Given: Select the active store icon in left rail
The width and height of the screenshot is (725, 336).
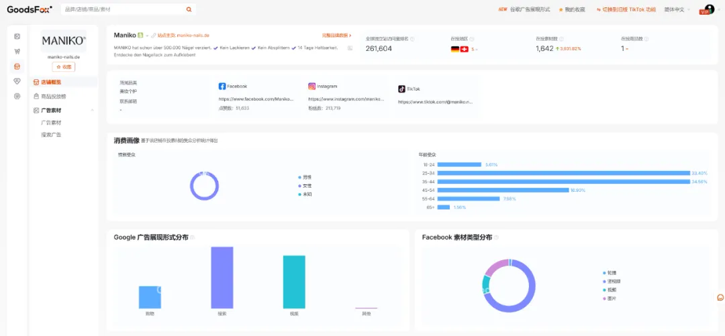Looking at the screenshot, I should 17,66.
